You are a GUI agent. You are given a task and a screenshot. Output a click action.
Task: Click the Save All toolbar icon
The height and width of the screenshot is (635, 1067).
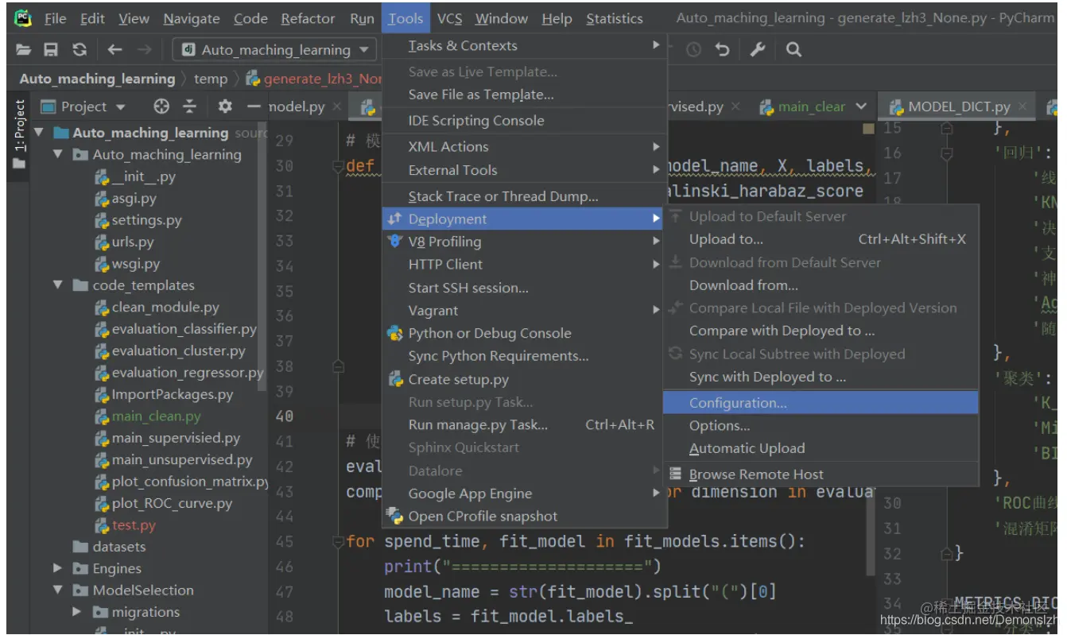(51, 49)
